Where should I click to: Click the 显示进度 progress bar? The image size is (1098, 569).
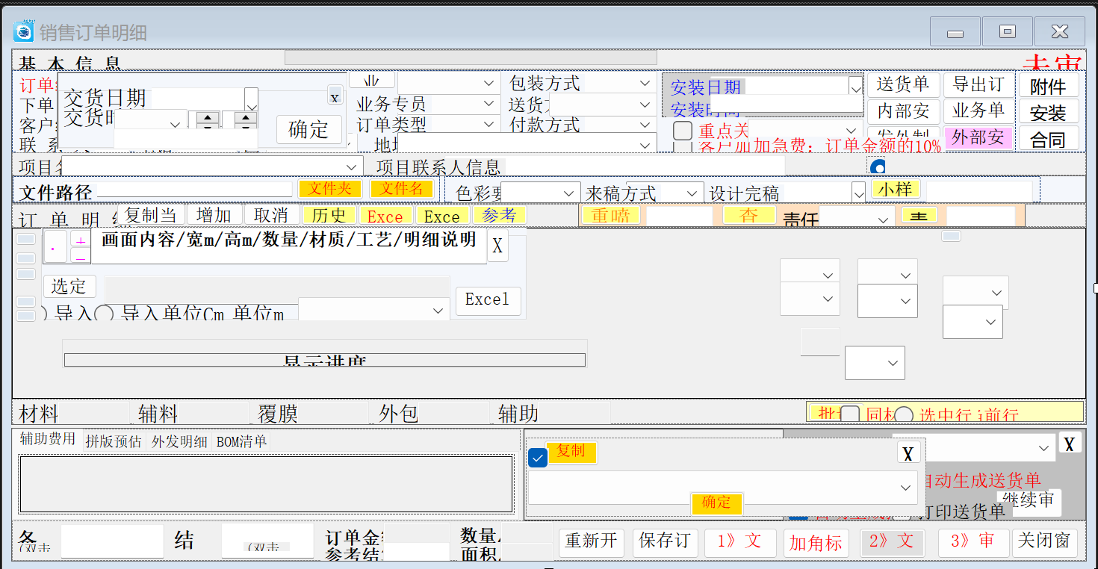pos(325,360)
